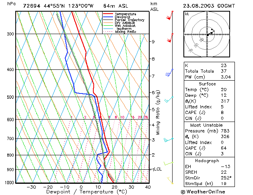
Task: Click the topmost red wind barb above 300 hPa
Action: [170, 15]
